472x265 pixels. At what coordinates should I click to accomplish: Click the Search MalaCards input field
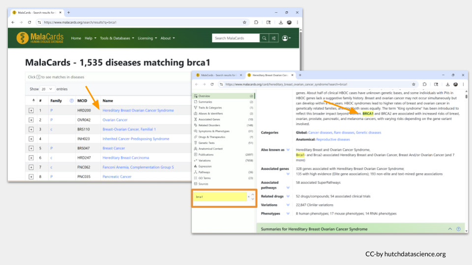(x=236, y=38)
